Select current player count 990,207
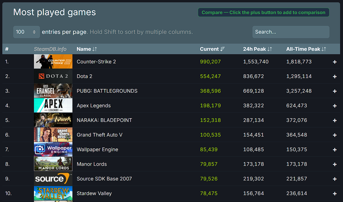Screen dimensions: 343x202 pos(210,62)
